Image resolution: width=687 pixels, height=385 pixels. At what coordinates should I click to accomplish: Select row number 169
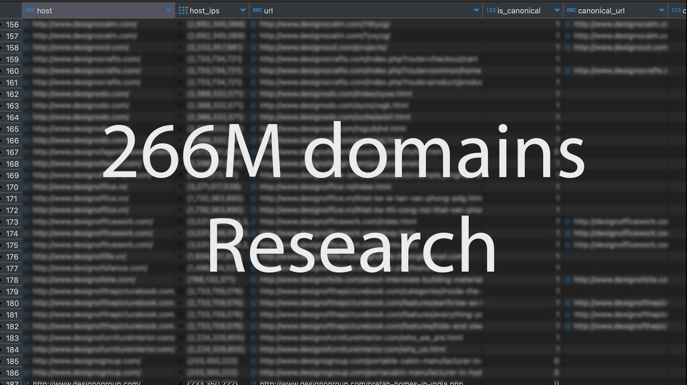(x=12, y=176)
